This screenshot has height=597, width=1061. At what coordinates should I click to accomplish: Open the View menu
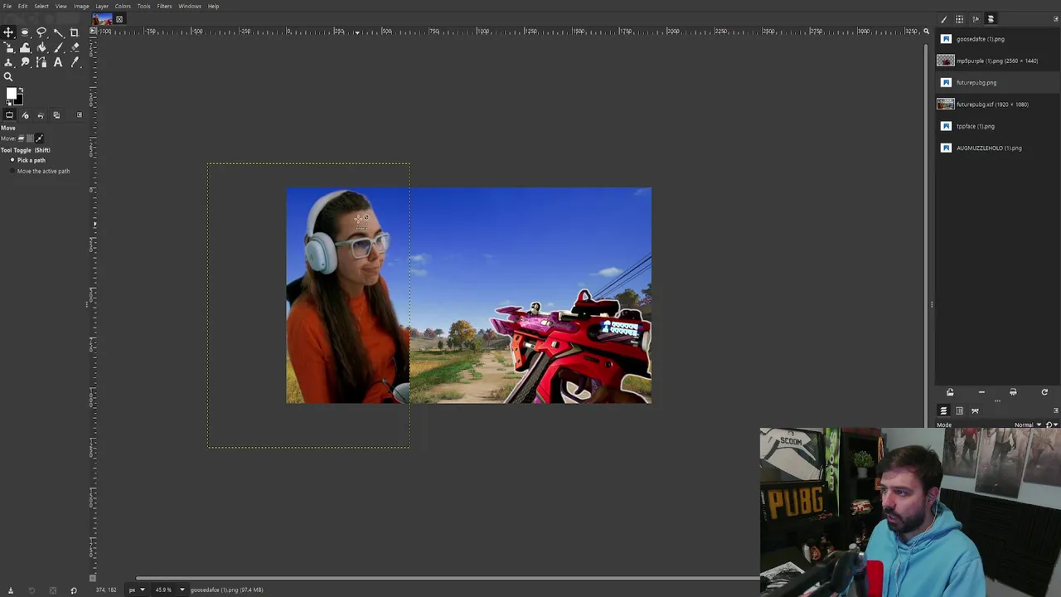tap(61, 6)
